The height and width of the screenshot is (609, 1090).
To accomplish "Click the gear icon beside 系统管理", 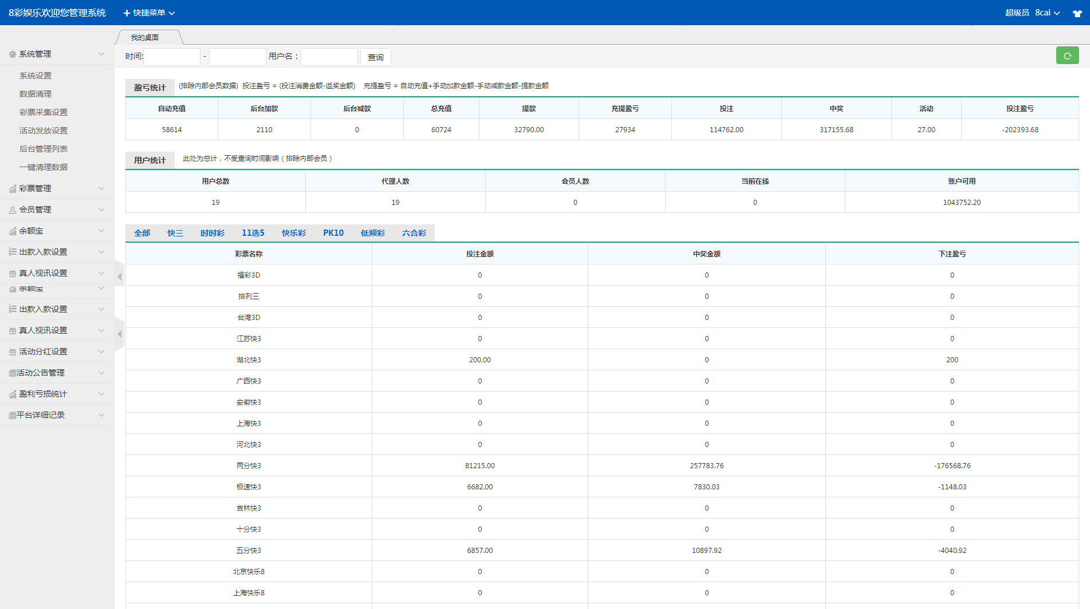I will [x=13, y=54].
